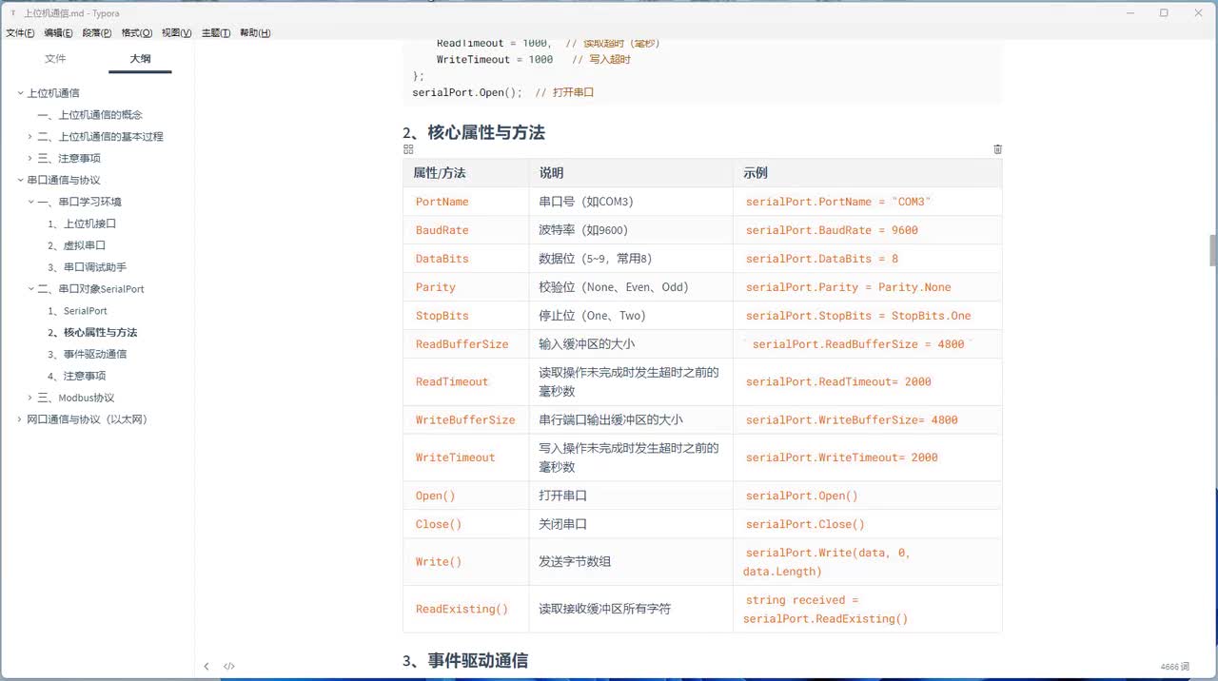Image resolution: width=1218 pixels, height=681 pixels.
Task: Click the ReadBufferSize table cell
Action: point(466,344)
